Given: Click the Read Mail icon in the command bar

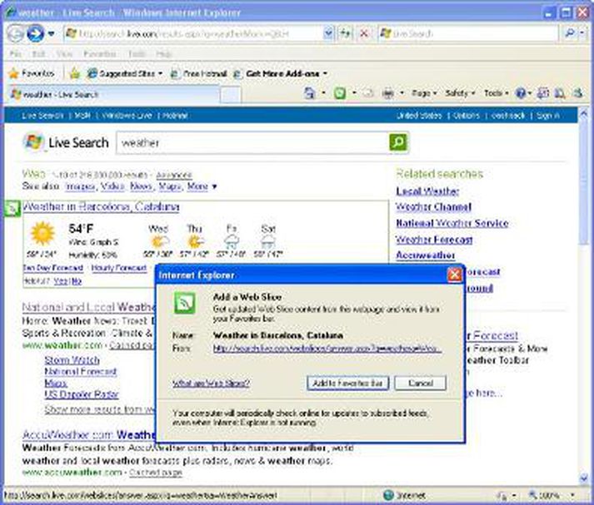Looking at the screenshot, I should 368,93.
